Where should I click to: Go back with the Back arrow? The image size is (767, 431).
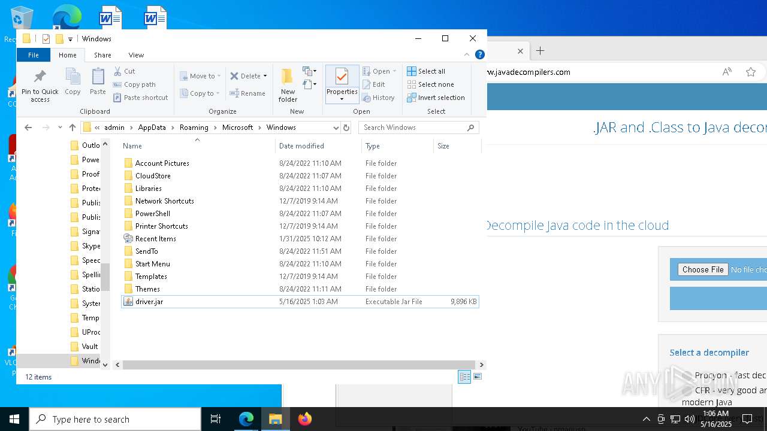[28, 128]
